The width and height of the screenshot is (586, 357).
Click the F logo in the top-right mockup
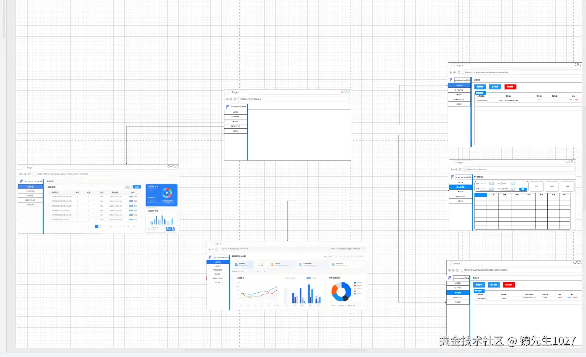tap(451, 80)
